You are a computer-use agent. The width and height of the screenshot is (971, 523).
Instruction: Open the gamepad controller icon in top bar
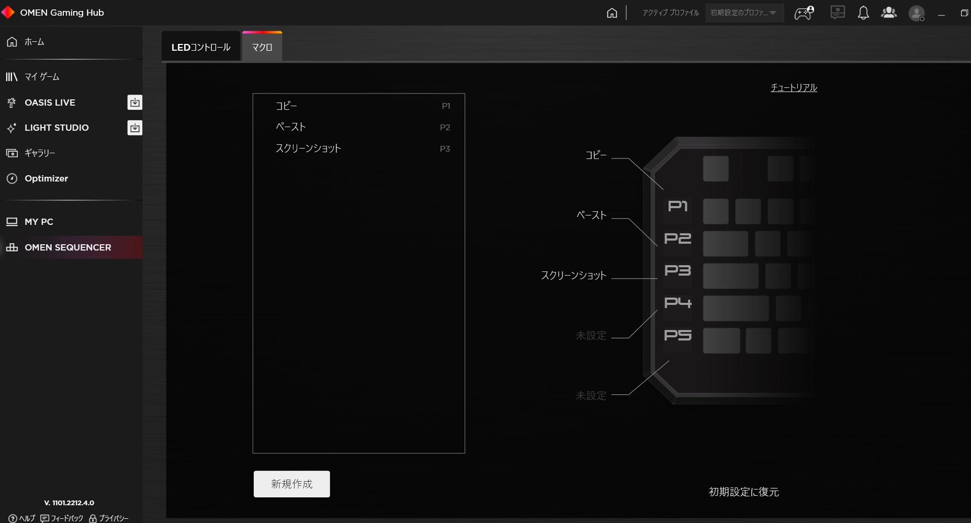(804, 13)
